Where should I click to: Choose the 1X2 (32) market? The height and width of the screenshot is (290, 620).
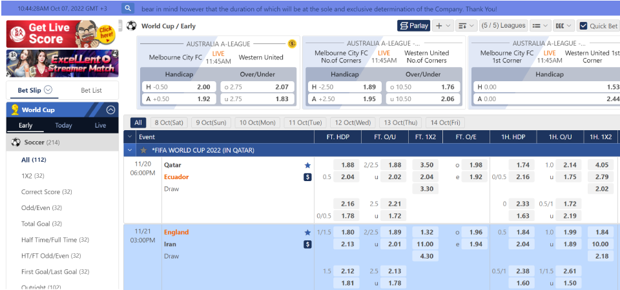pyautogui.click(x=32, y=176)
